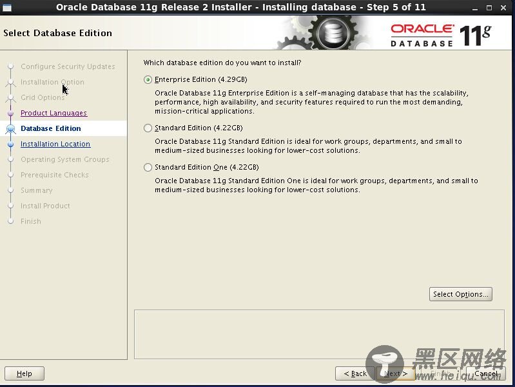Click the Configure Security Updates step
Viewport: 515px width, 387px height.
pyautogui.click(x=68, y=66)
